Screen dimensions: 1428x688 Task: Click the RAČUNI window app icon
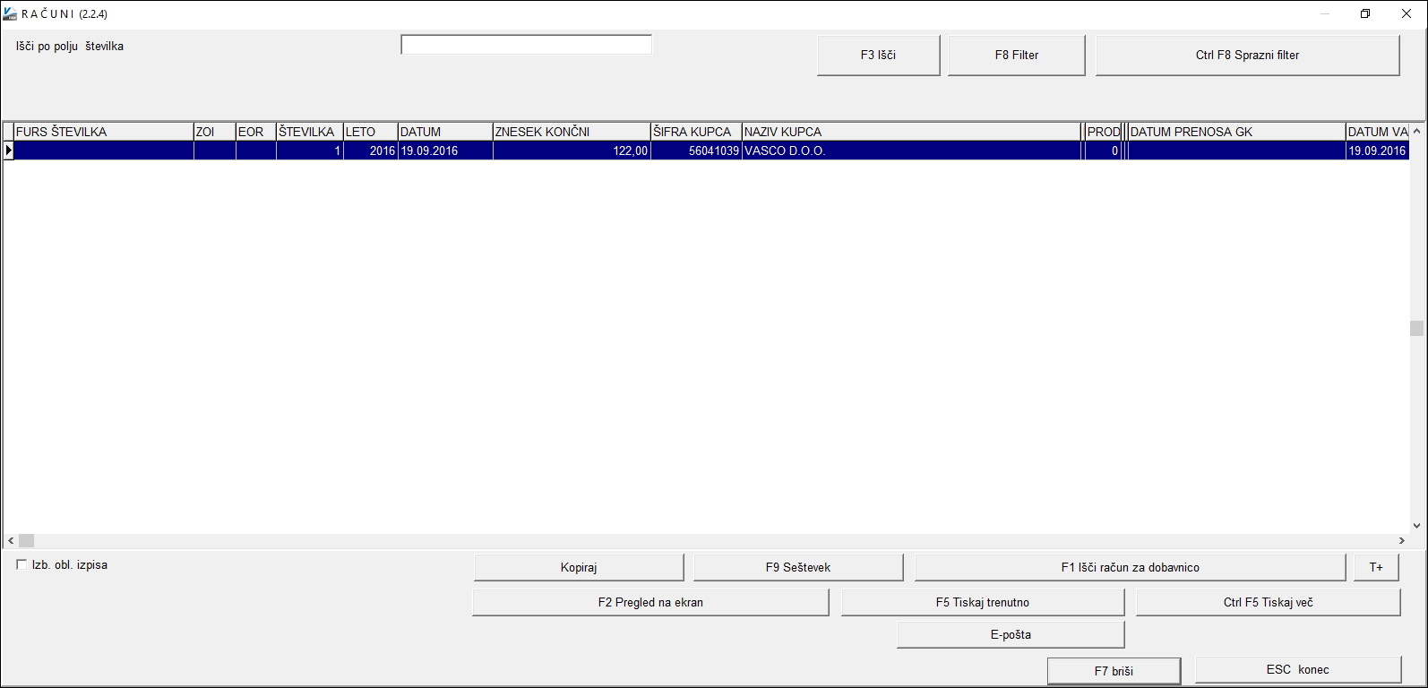pyautogui.click(x=10, y=14)
